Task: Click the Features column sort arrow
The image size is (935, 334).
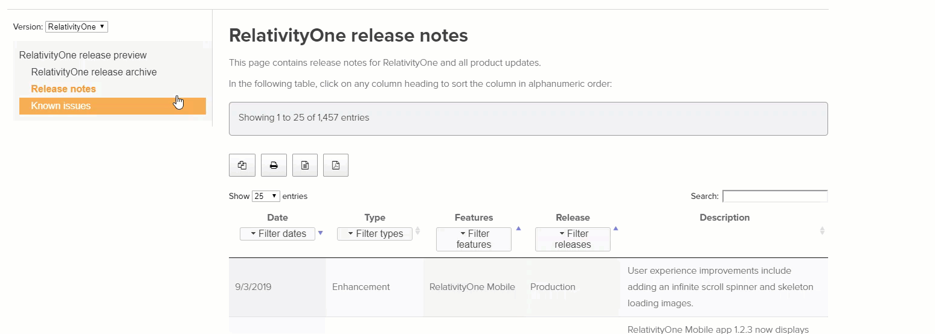Action: coord(518,228)
